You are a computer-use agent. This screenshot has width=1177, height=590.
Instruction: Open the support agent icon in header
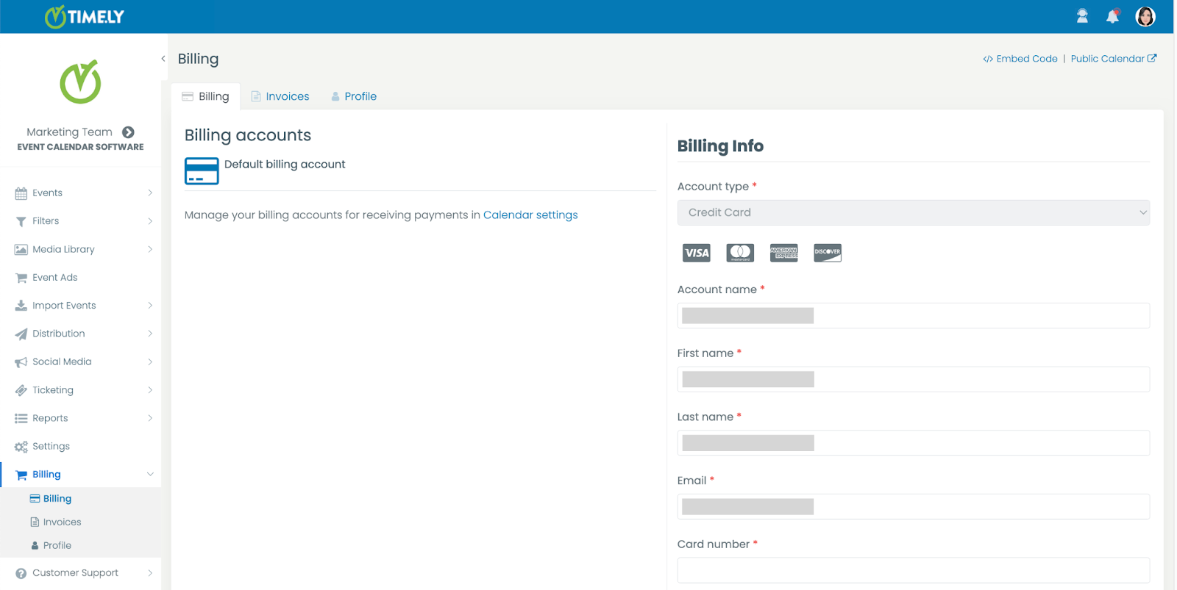pos(1082,16)
